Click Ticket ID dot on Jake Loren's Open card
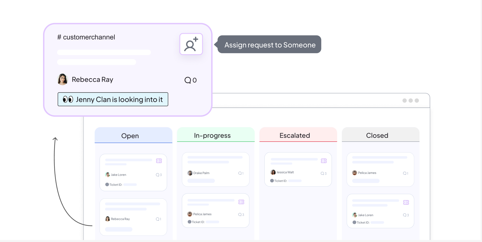Viewport: 482px width, 242px height. [x=107, y=184]
